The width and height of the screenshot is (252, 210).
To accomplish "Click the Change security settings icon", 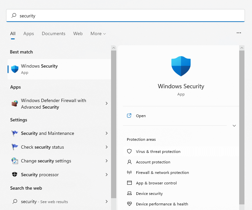I will [x=14, y=161].
